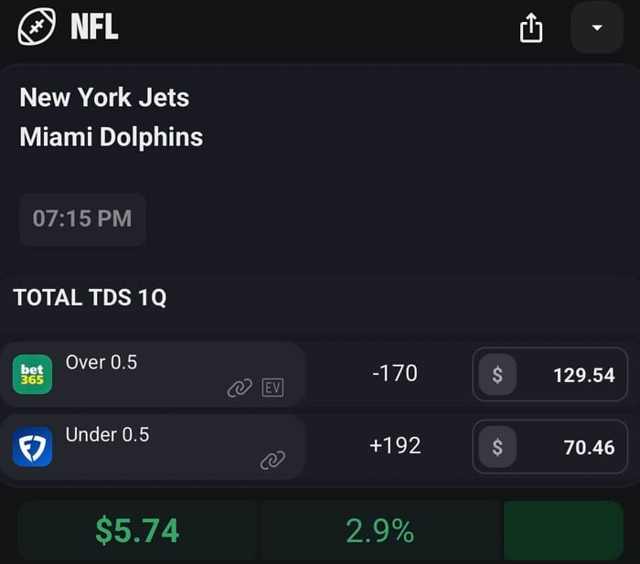Toggle the EV badge on Over 0.5 bet

272,388
